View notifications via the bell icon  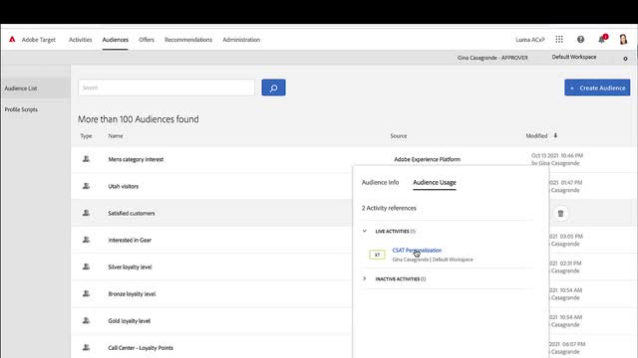pos(601,39)
